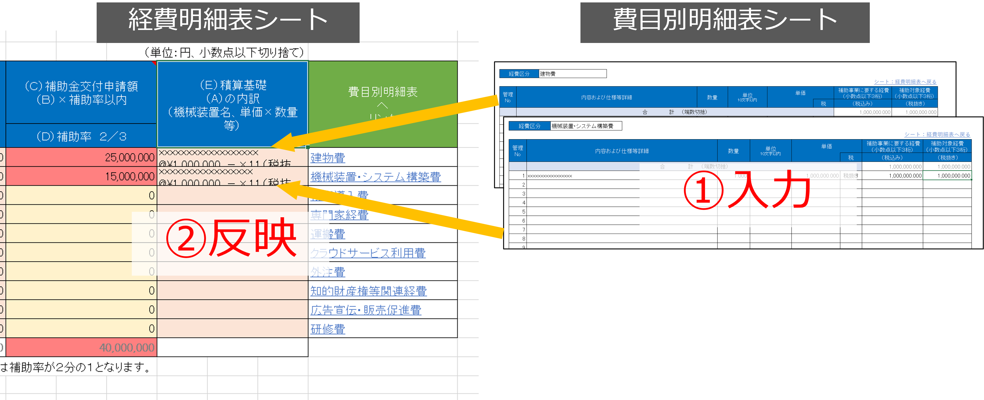984x400 pixels.
Task: Select the empty 積算基礎 cell in the 研修費 row
Action: coord(233,329)
